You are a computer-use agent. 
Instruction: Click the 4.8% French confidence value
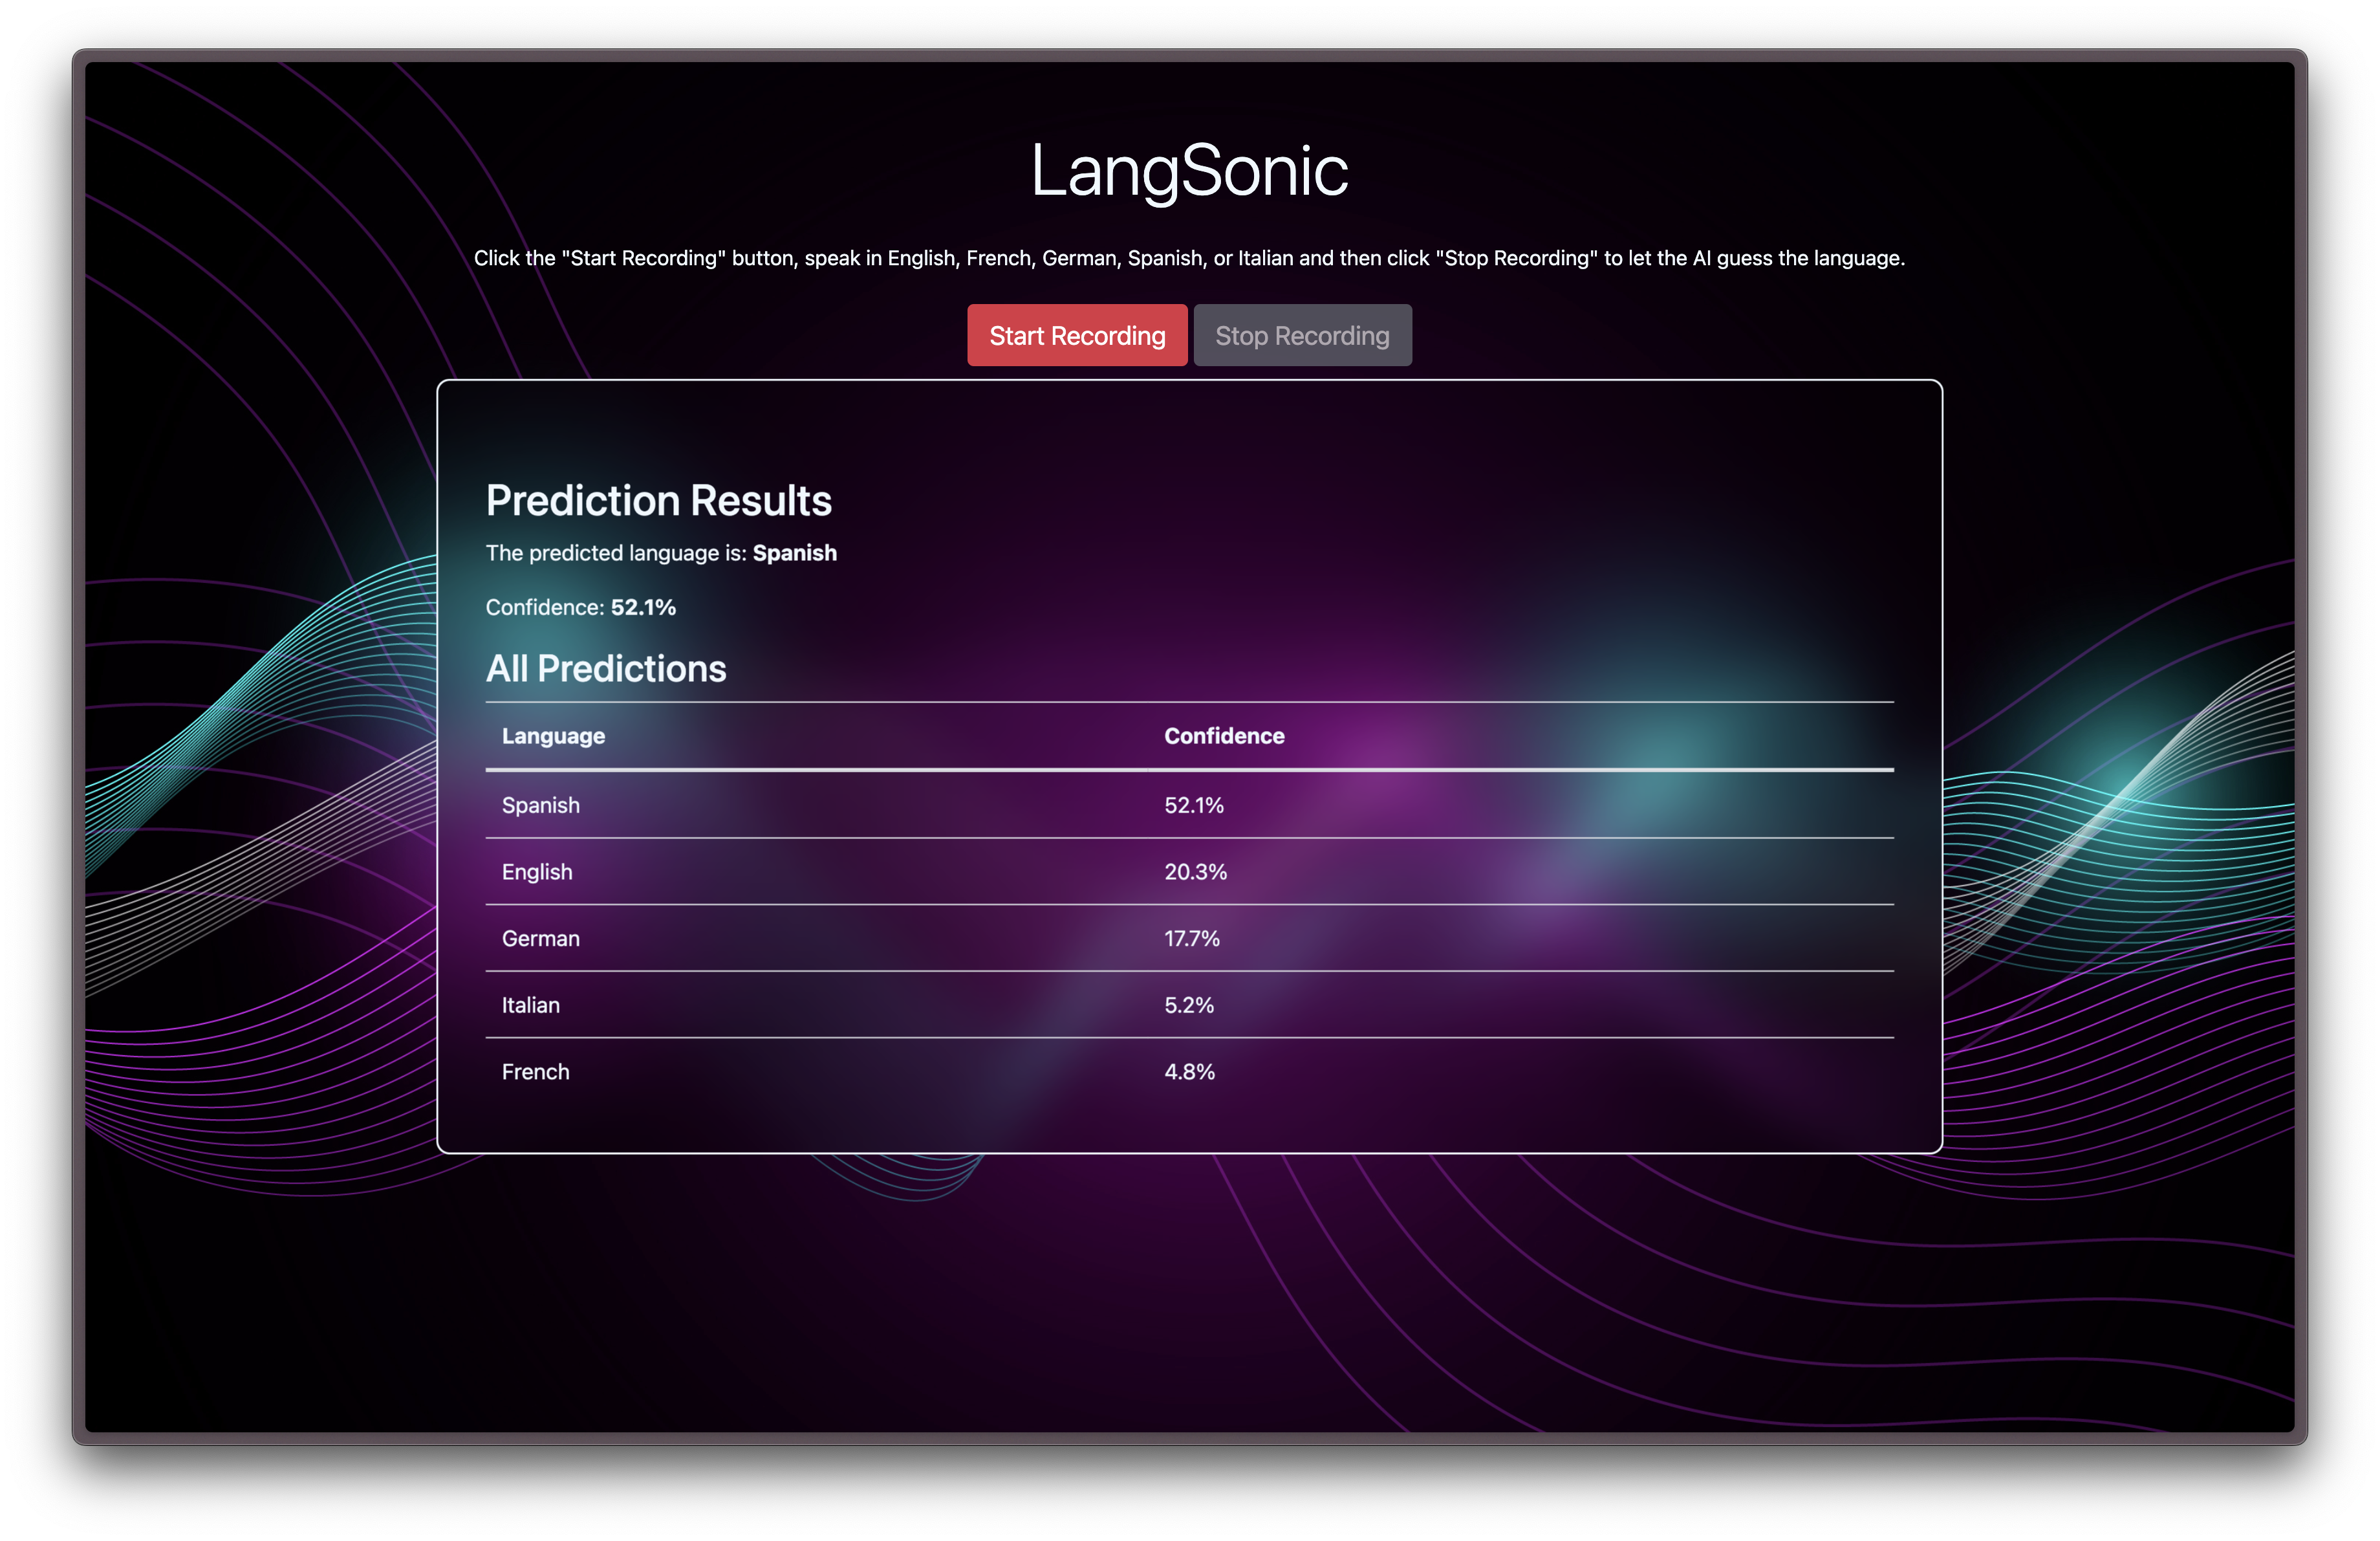1189,1072
